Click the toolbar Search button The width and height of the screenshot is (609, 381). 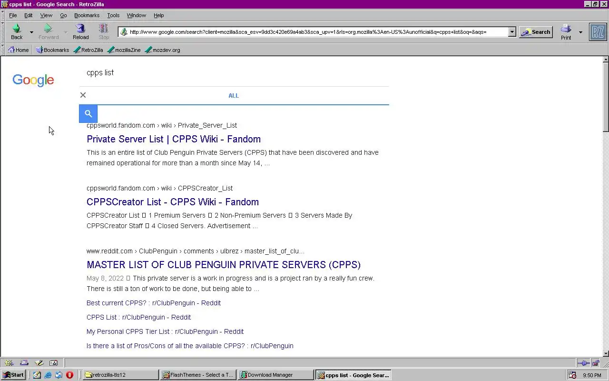[x=536, y=32]
